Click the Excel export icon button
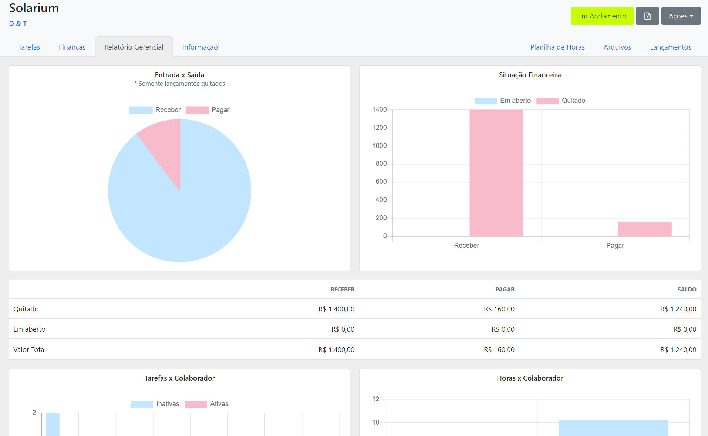708x436 pixels. tap(647, 16)
